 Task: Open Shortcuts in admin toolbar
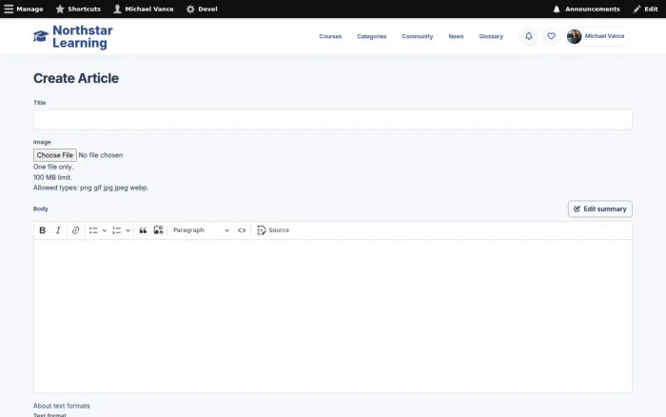coord(78,9)
